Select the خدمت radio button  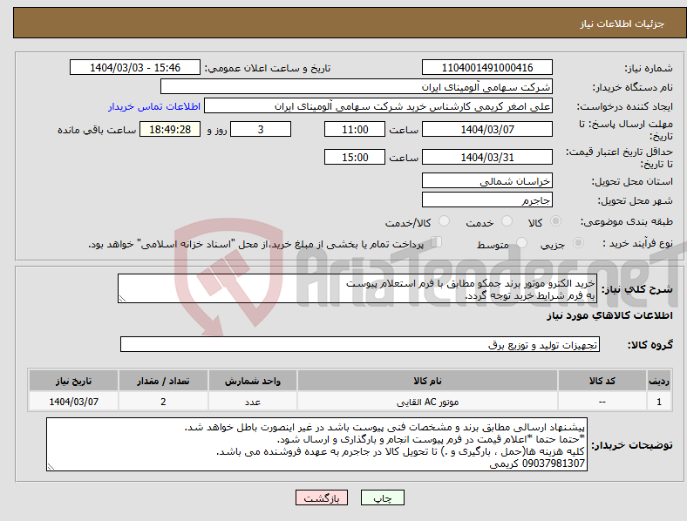(507, 221)
